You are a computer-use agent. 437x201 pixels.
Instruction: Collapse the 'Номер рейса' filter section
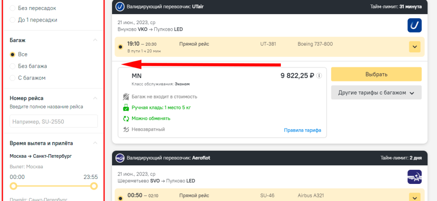[x=95, y=98]
